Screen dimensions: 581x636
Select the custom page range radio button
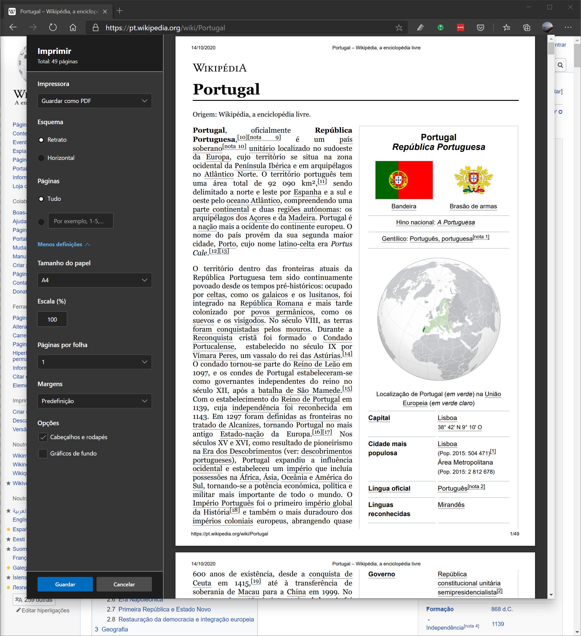(x=41, y=222)
